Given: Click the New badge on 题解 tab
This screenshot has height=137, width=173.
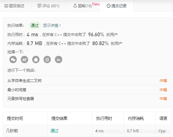Looking at the screenshot, I should pyautogui.click(x=96, y=4).
